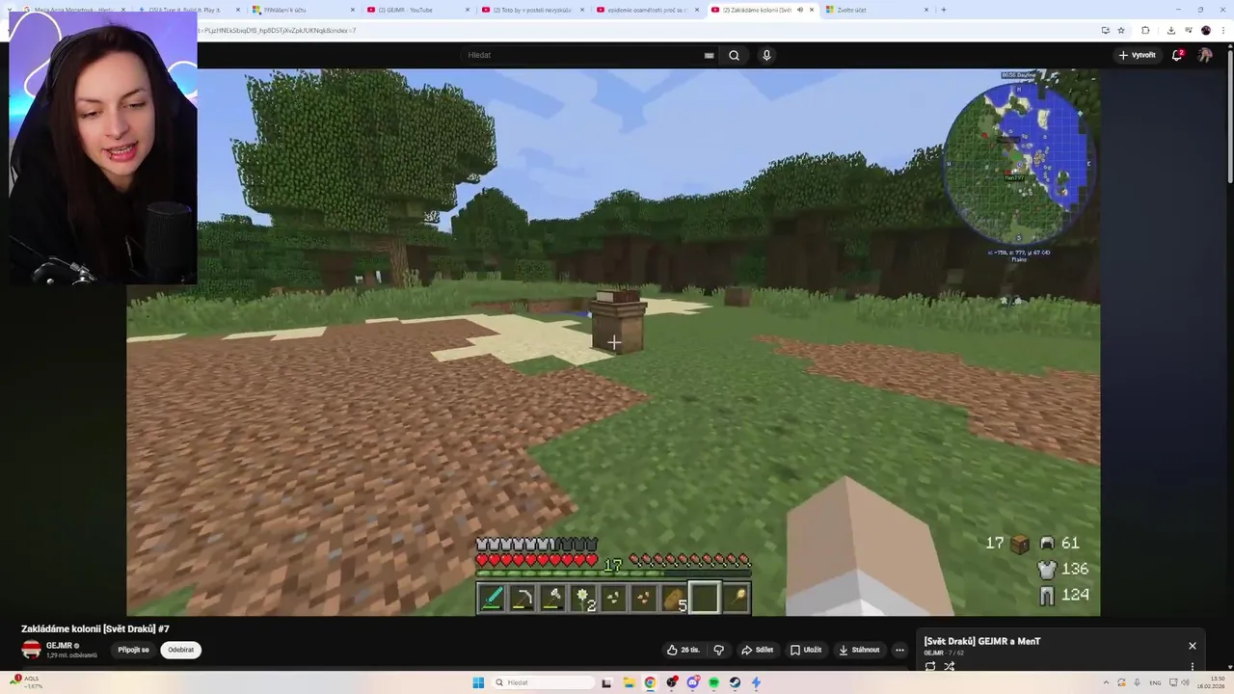Subscribe with the Odebírat button
Viewport: 1234px width, 694px height.
click(x=180, y=650)
